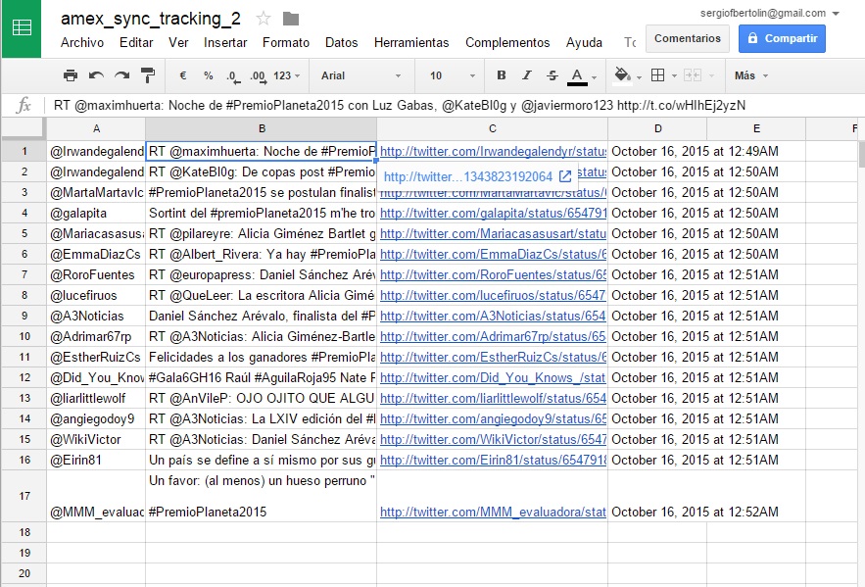Open the Arial font family dropdown
Screen dimensions: 865x587
point(360,75)
